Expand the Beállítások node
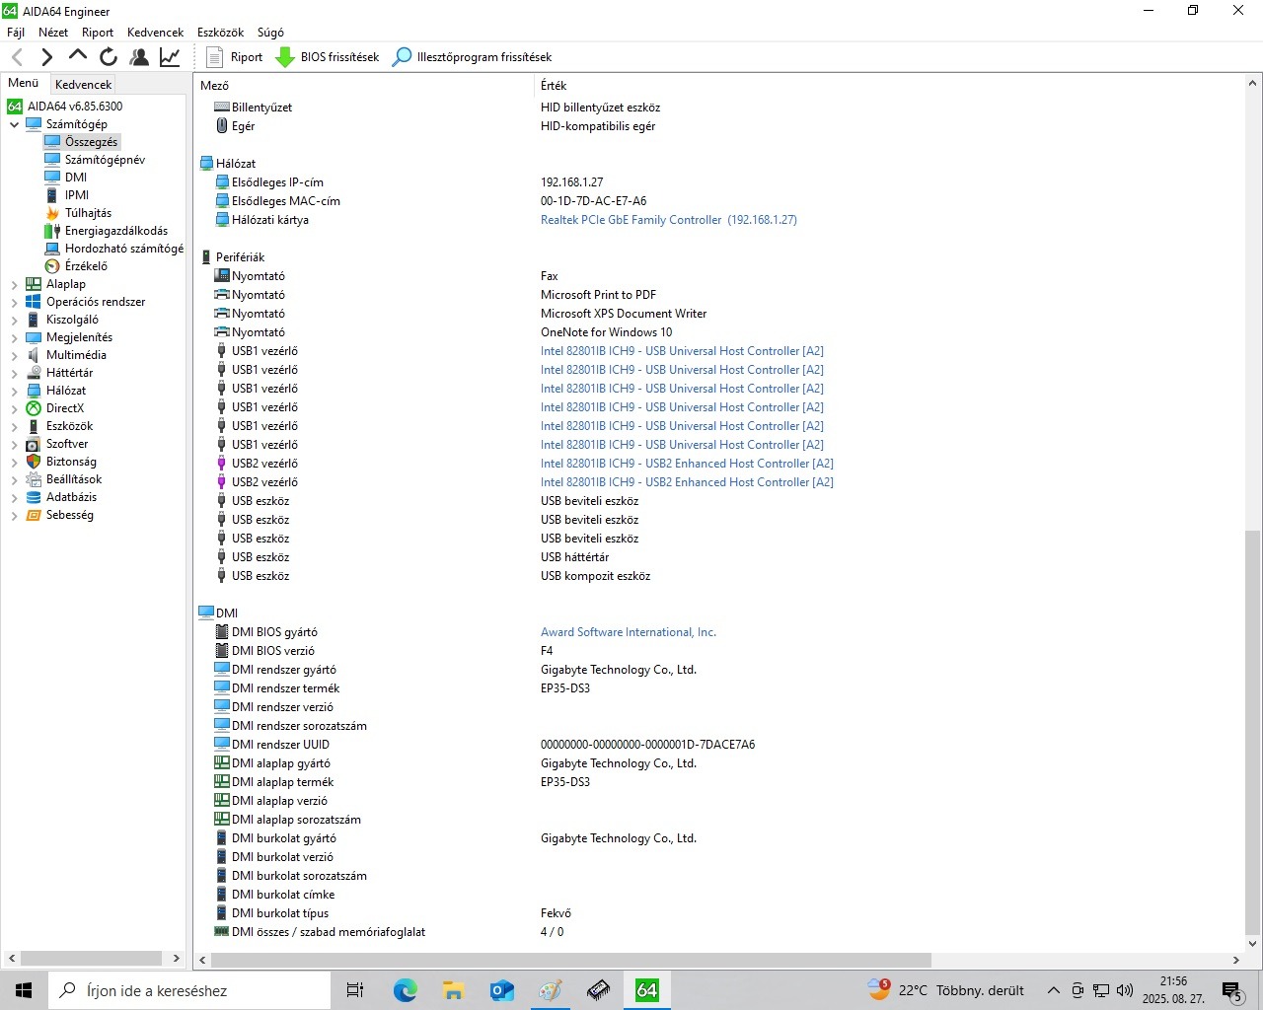 point(14,479)
